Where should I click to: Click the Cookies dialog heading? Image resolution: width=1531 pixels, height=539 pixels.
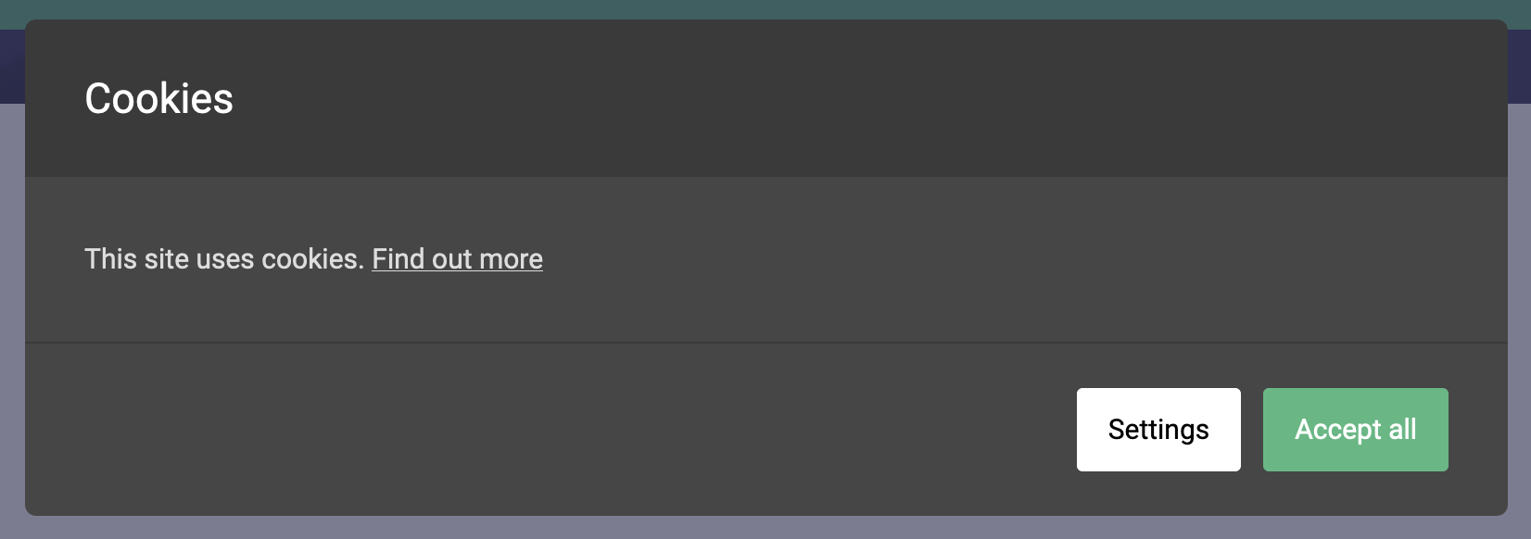(x=158, y=99)
